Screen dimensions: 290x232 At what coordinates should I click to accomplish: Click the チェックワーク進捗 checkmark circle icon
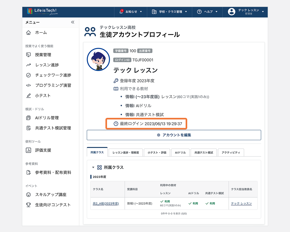tap(28, 75)
